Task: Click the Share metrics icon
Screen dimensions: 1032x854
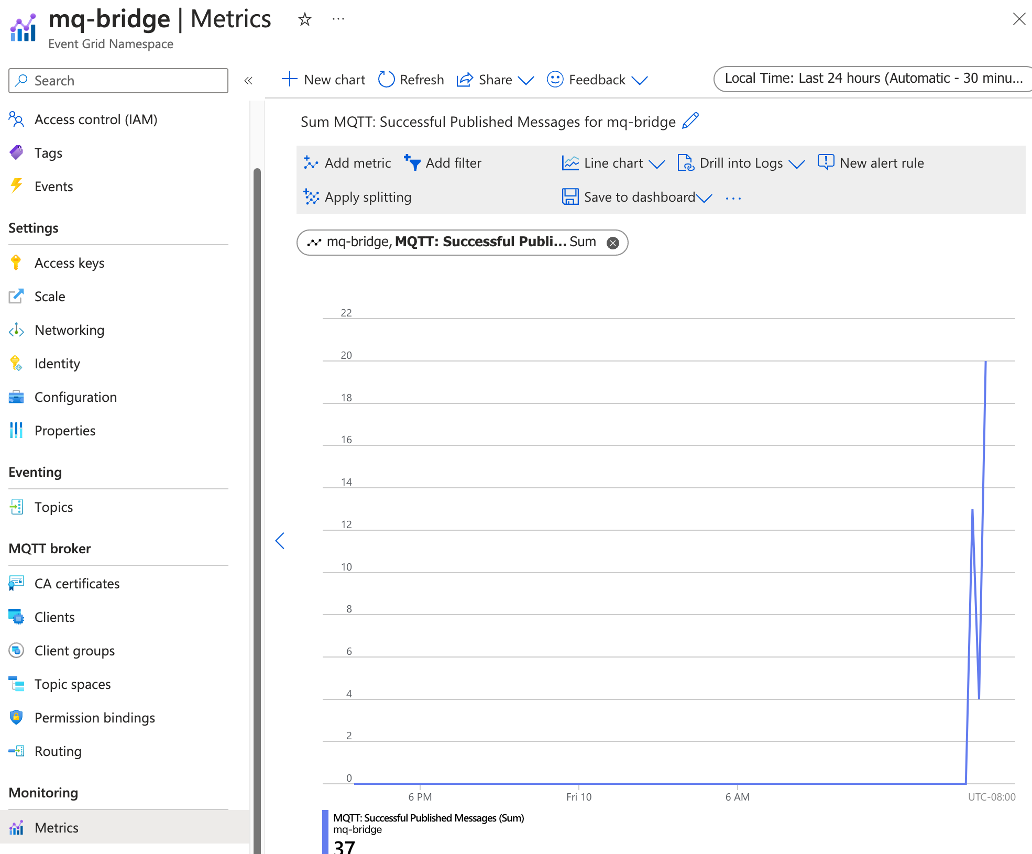Action: pyautogui.click(x=465, y=79)
